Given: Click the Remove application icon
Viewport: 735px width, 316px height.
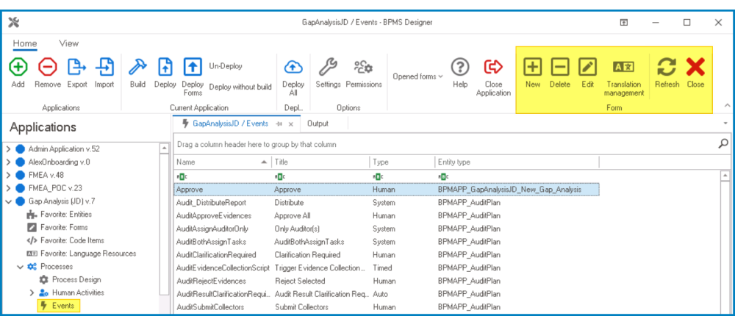Looking at the screenshot, I should (x=48, y=67).
